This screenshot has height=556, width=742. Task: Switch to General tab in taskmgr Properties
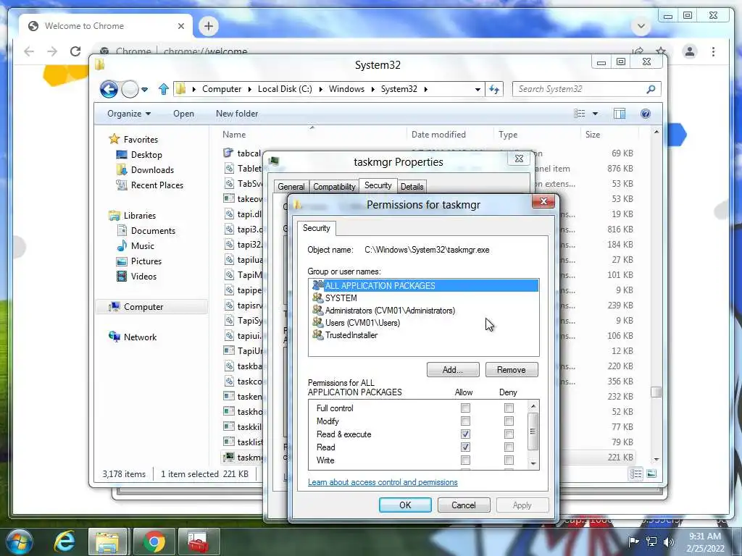(x=291, y=186)
